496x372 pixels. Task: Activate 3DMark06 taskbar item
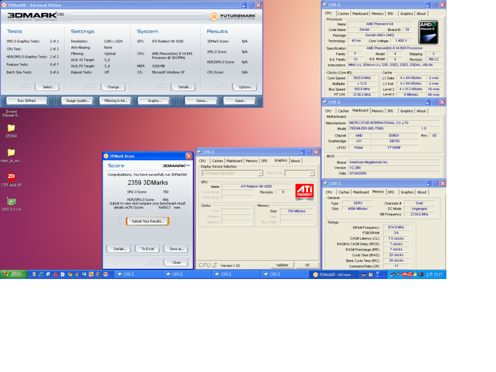(x=333, y=275)
